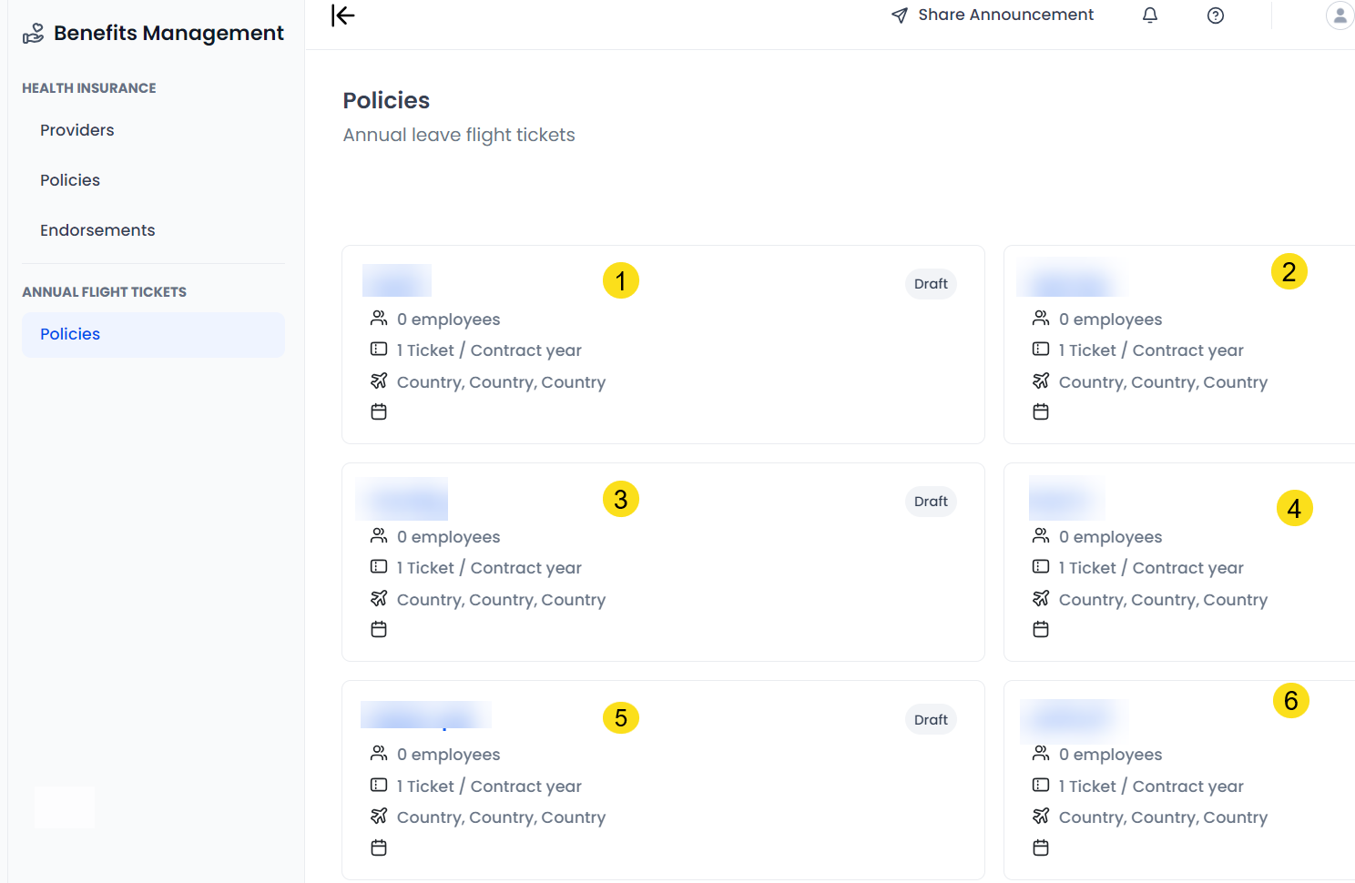Click Share Announcement
The image size is (1355, 883).
1005,15
